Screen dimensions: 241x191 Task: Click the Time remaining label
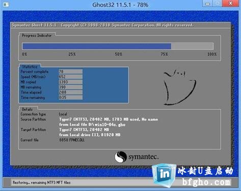click(x=33, y=98)
